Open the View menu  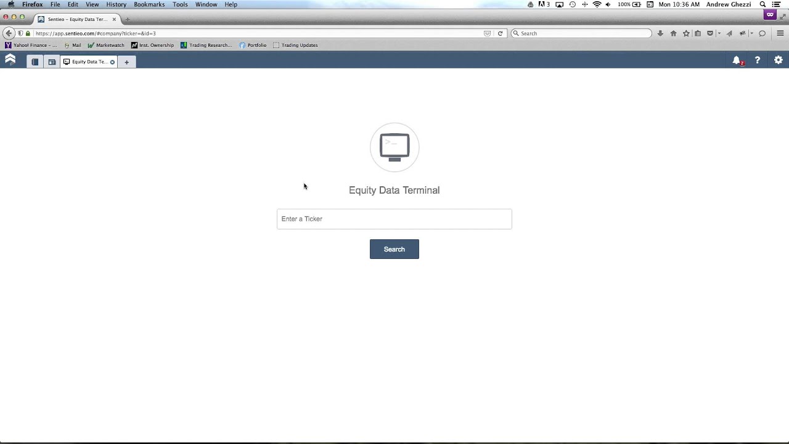pos(92,4)
